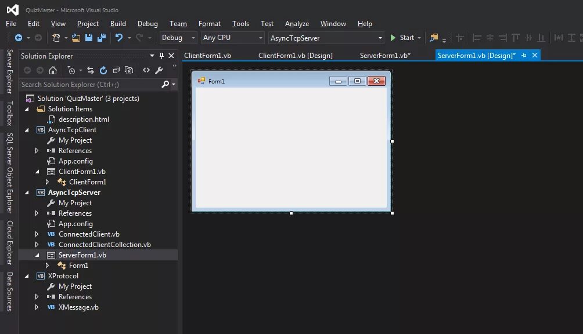Expand XMessage.vb node

tap(37, 307)
